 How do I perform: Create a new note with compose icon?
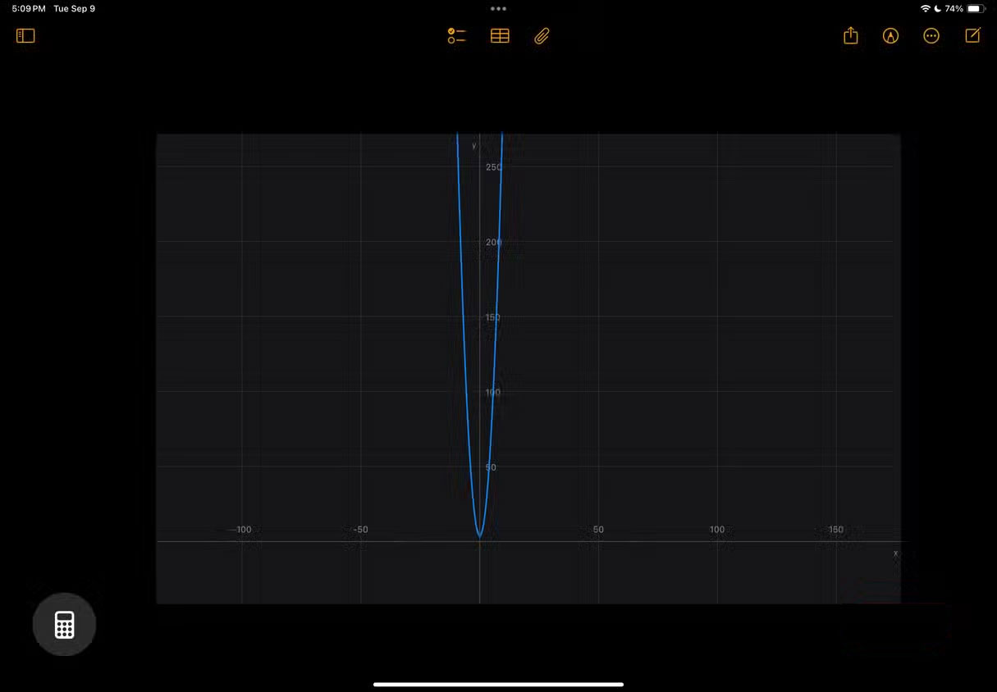point(972,36)
